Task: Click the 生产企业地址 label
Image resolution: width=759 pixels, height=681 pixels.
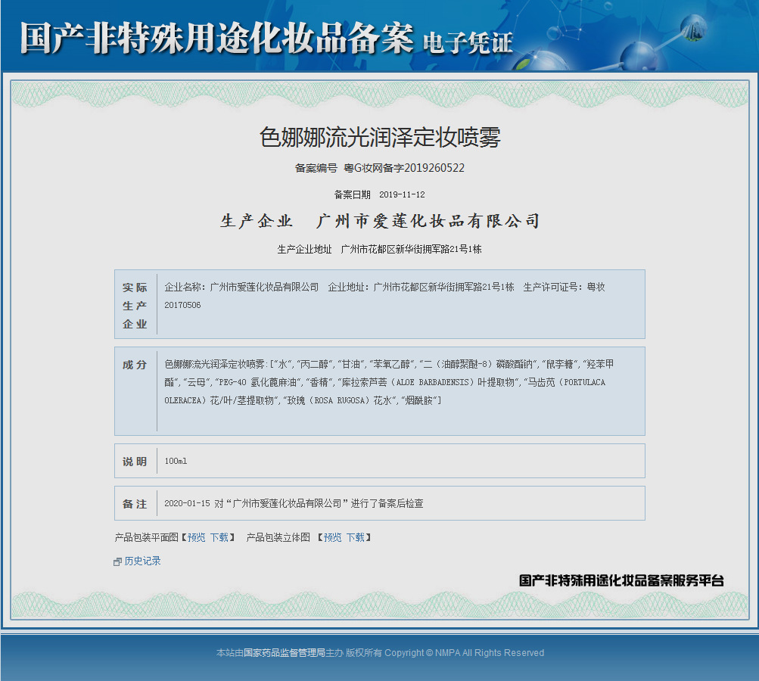Action: [x=304, y=249]
